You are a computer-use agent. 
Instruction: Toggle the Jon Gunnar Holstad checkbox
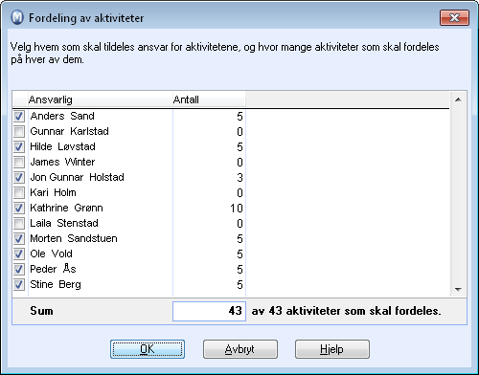tap(19, 177)
